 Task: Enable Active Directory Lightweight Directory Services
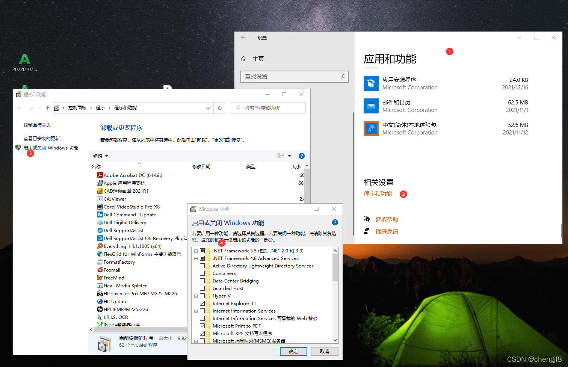[x=202, y=266]
